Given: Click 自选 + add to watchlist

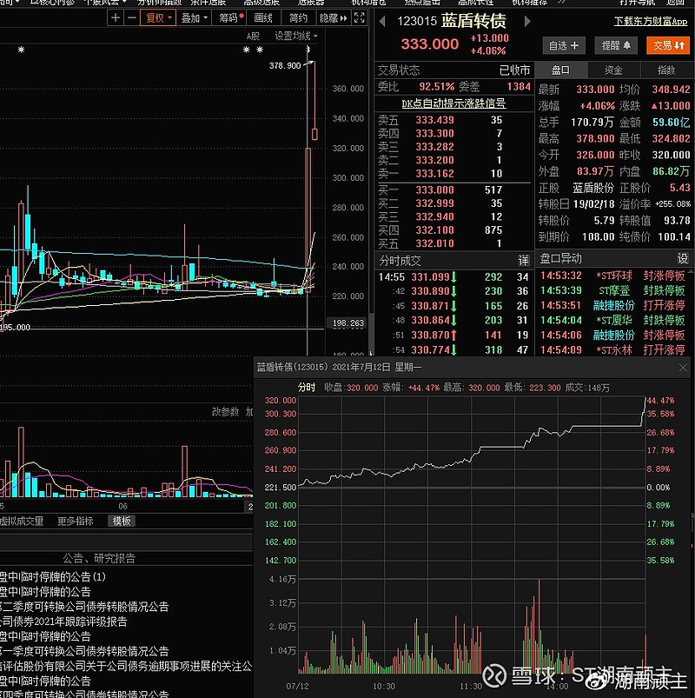Looking at the screenshot, I should [x=563, y=45].
